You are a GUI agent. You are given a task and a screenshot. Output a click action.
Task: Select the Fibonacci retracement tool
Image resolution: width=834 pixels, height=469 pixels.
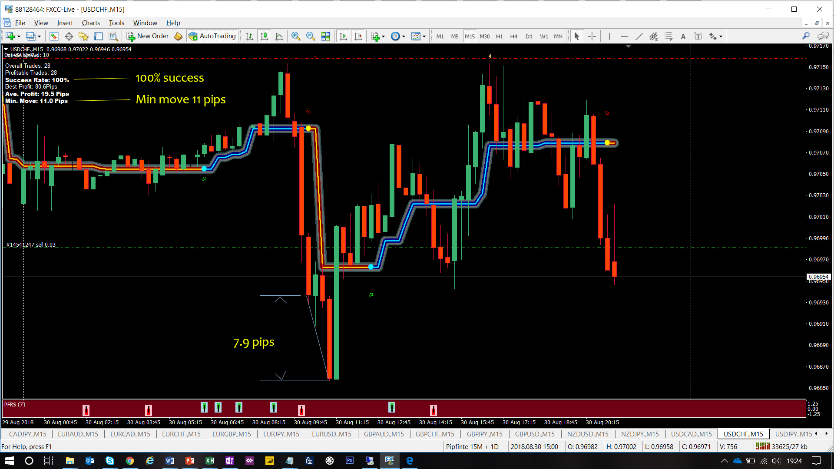click(669, 36)
